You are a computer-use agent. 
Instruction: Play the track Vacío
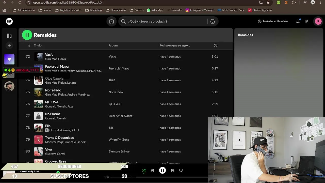(49, 55)
